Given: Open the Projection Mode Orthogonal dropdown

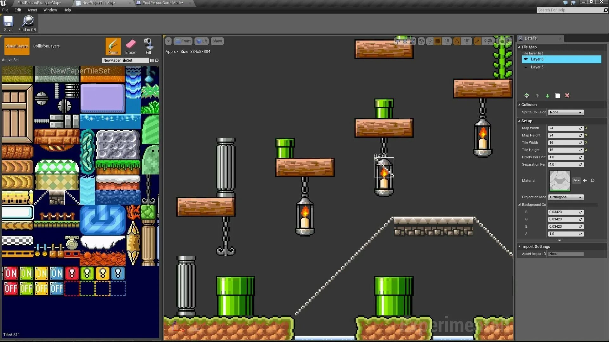Looking at the screenshot, I should pyautogui.click(x=566, y=197).
